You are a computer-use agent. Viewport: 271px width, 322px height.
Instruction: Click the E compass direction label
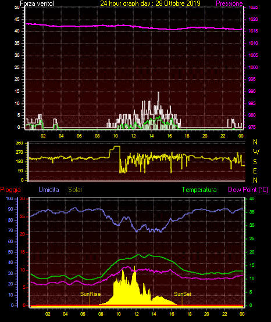[x=255, y=171]
